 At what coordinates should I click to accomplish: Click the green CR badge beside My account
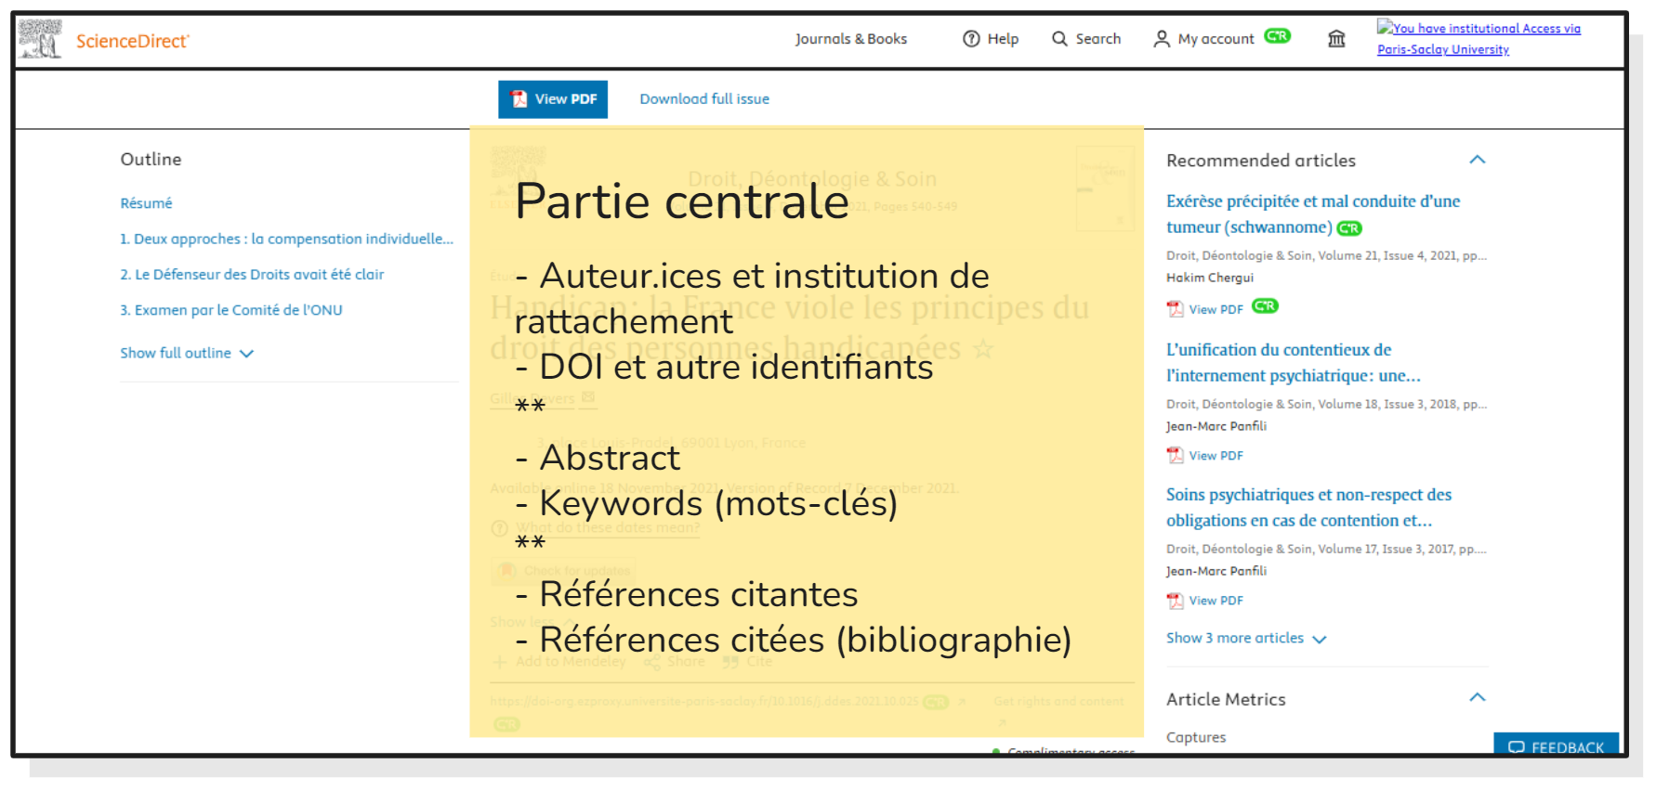(x=1278, y=36)
